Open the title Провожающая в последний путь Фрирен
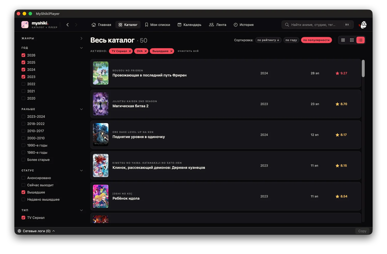Image resolution: width=387 pixels, height=254 pixels. (149, 75)
